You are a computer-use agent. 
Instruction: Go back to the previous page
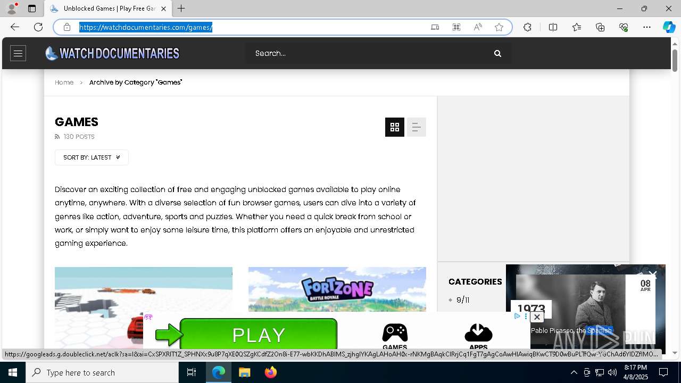15,27
